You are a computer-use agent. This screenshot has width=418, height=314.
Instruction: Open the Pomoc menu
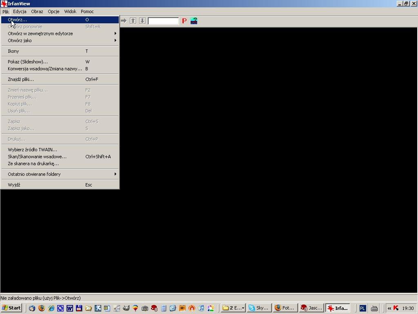(x=87, y=11)
